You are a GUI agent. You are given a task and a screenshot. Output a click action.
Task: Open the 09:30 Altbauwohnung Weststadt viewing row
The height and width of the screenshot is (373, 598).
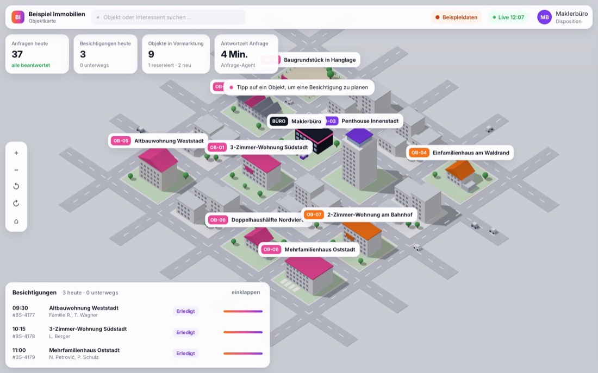tap(138, 311)
